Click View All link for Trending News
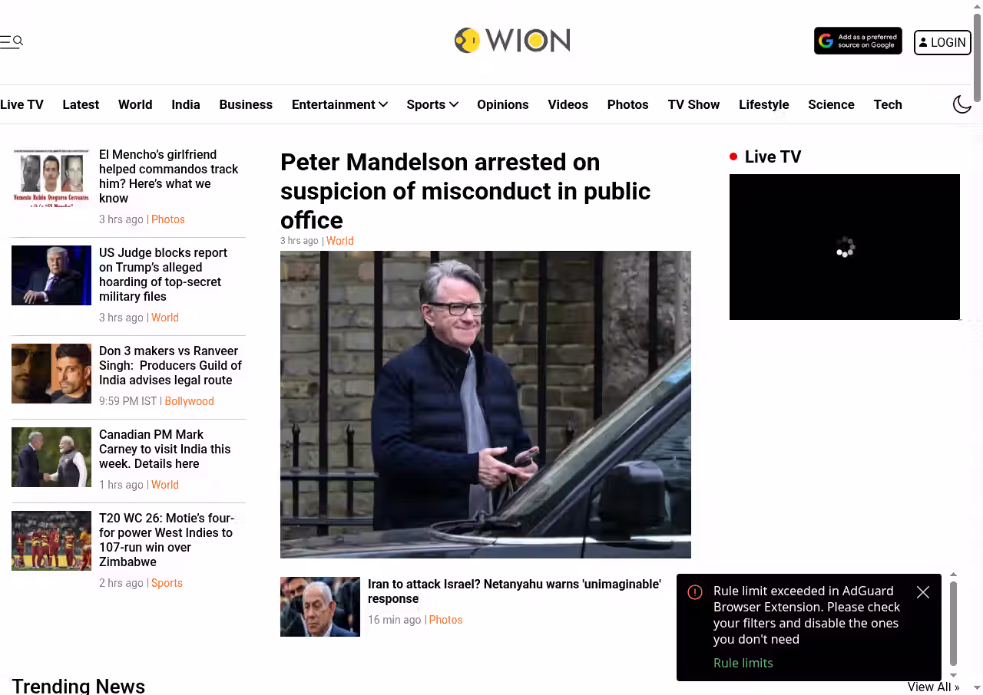 (934, 687)
